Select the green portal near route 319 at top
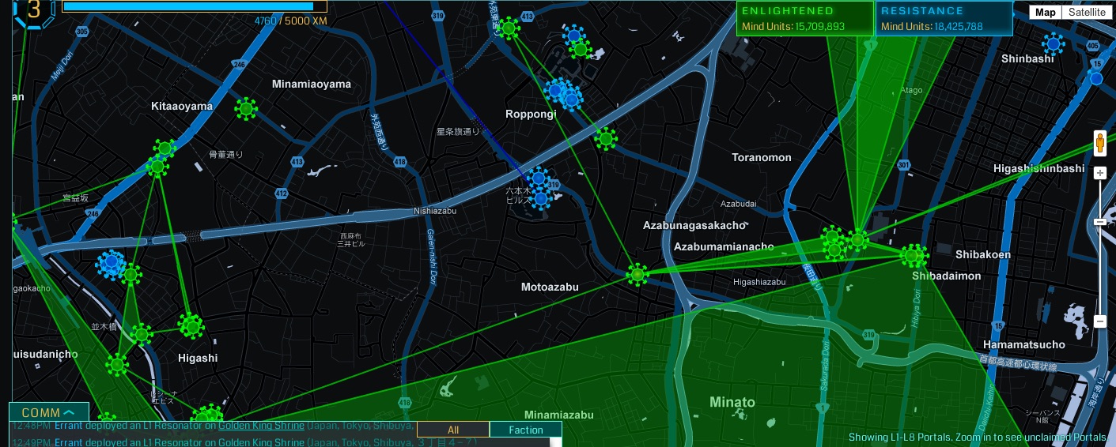Screen dimensions: 1116x447 pyautogui.click(x=508, y=29)
